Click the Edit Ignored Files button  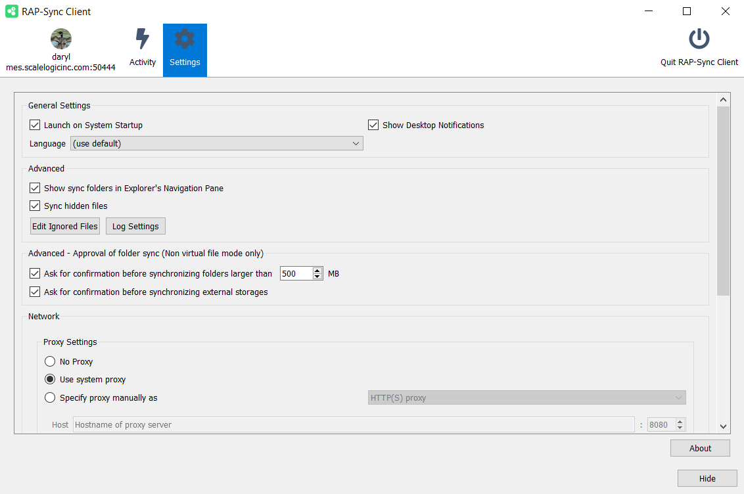coord(65,226)
